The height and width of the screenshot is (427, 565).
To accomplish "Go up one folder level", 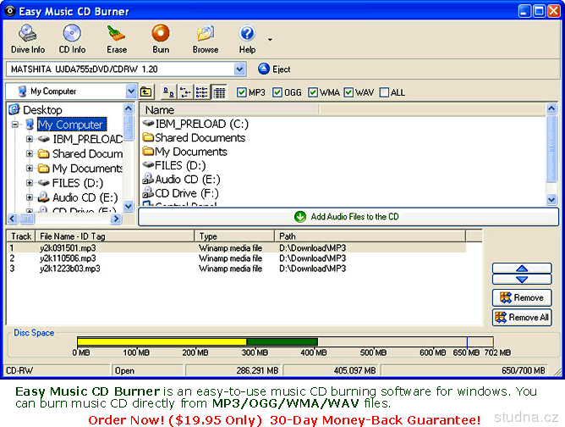I will pos(146,91).
